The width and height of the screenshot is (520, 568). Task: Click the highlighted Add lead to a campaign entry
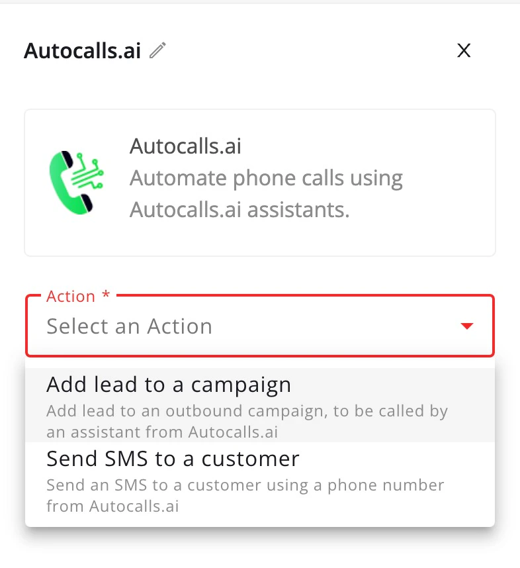point(169,384)
